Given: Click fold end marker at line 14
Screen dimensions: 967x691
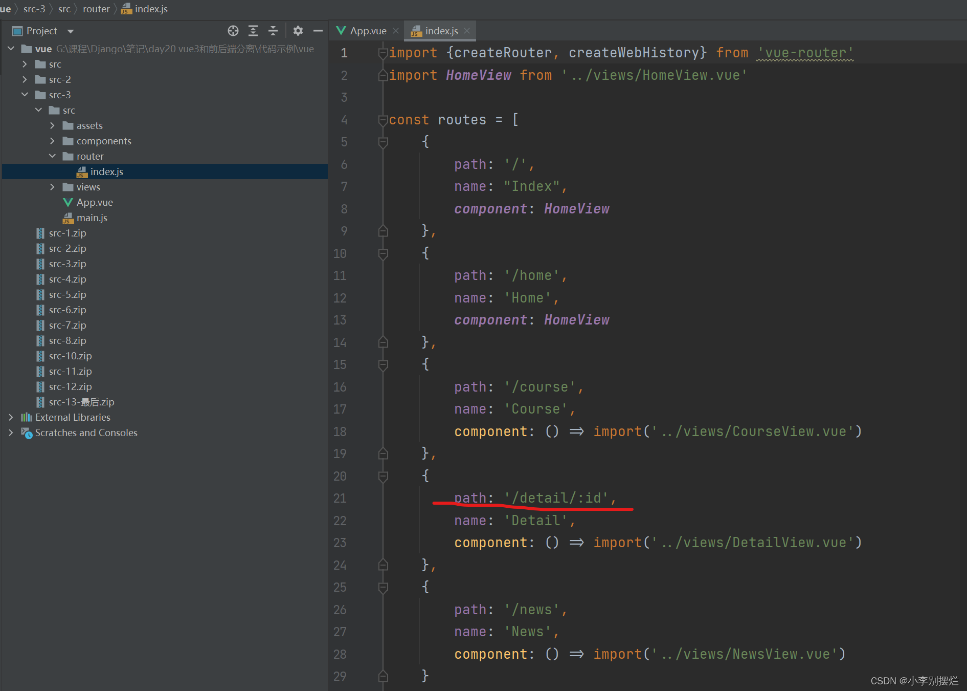Looking at the screenshot, I should pos(383,342).
